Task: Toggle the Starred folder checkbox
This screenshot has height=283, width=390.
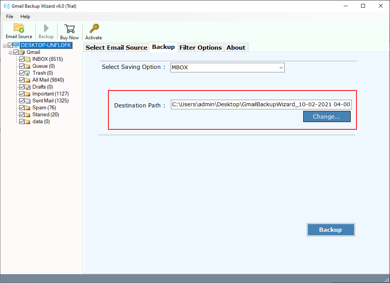Action: 22,115
